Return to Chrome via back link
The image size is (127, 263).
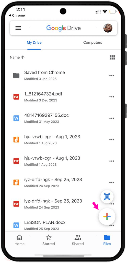[17, 15]
